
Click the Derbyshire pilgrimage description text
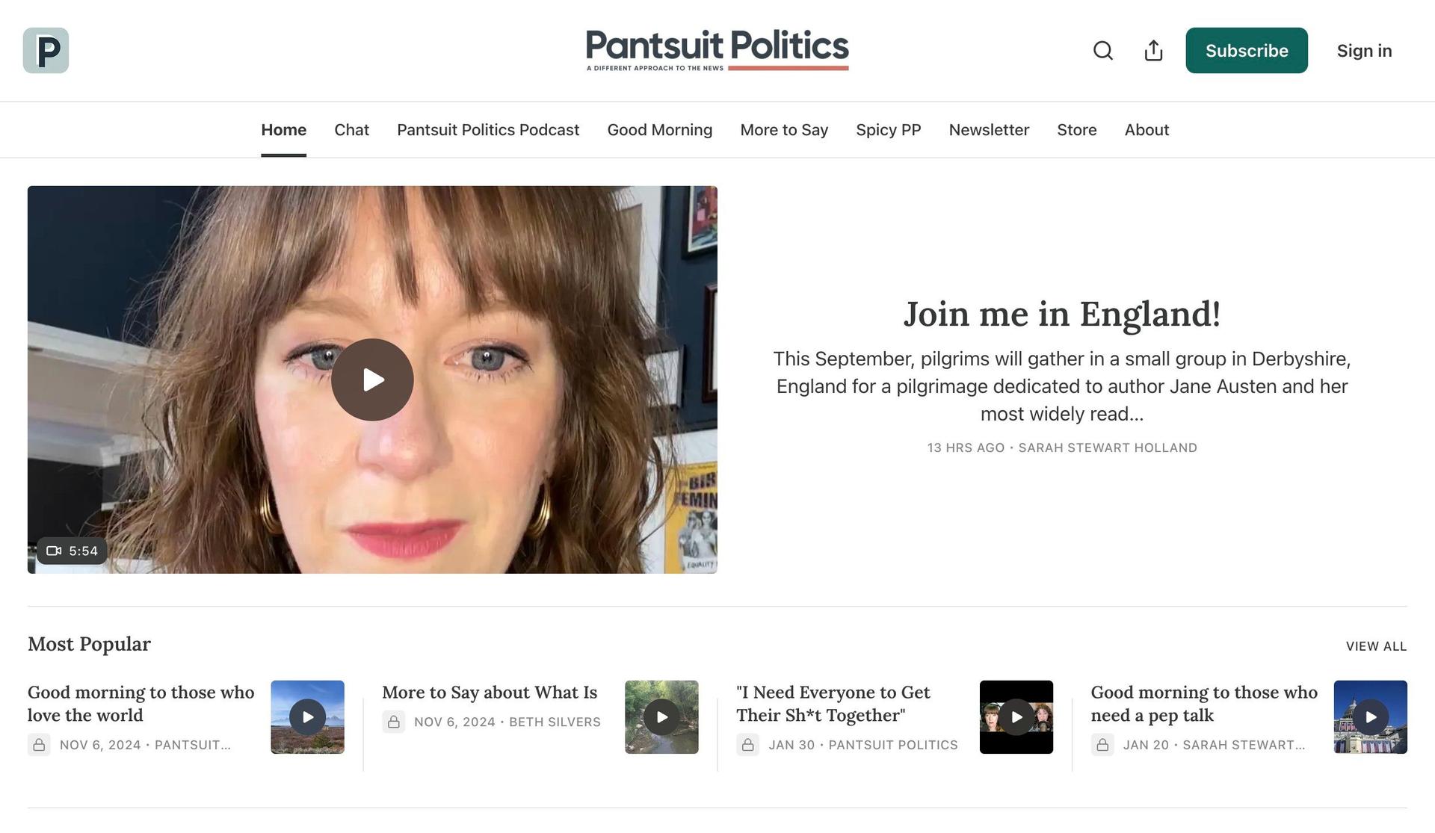point(1062,386)
